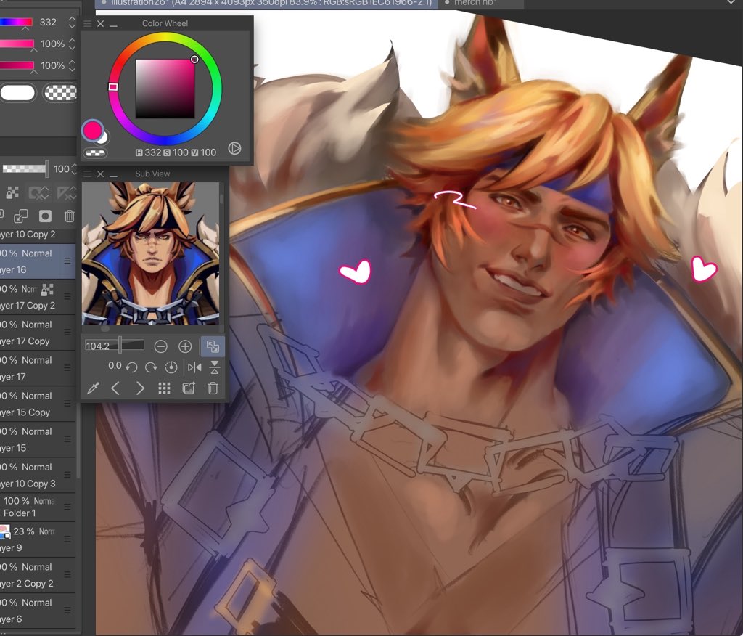Switch color space with the wheel's arrow button
Screen dimensions: 743x636
234,148
